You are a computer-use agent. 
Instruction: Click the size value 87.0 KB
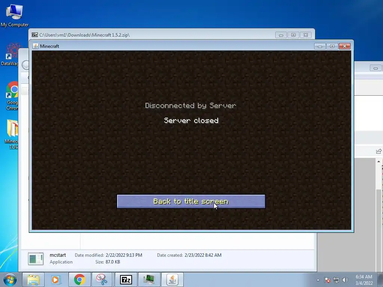[x=113, y=262]
